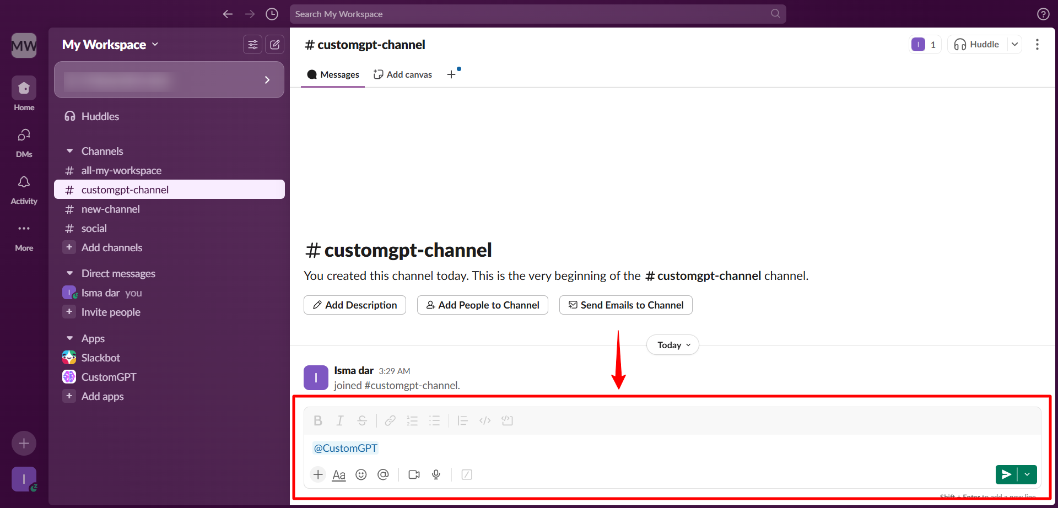Switch to the Messages tab
The image size is (1058, 508).
[x=333, y=74]
